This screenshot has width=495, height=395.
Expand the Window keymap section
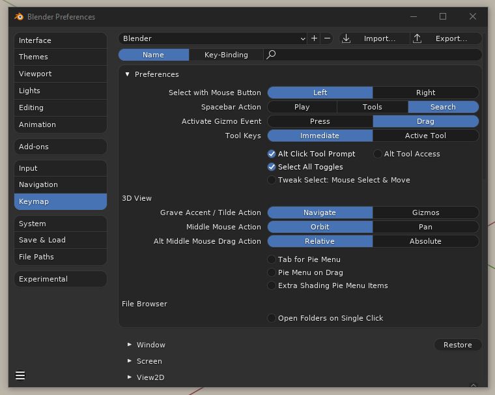pyautogui.click(x=130, y=344)
